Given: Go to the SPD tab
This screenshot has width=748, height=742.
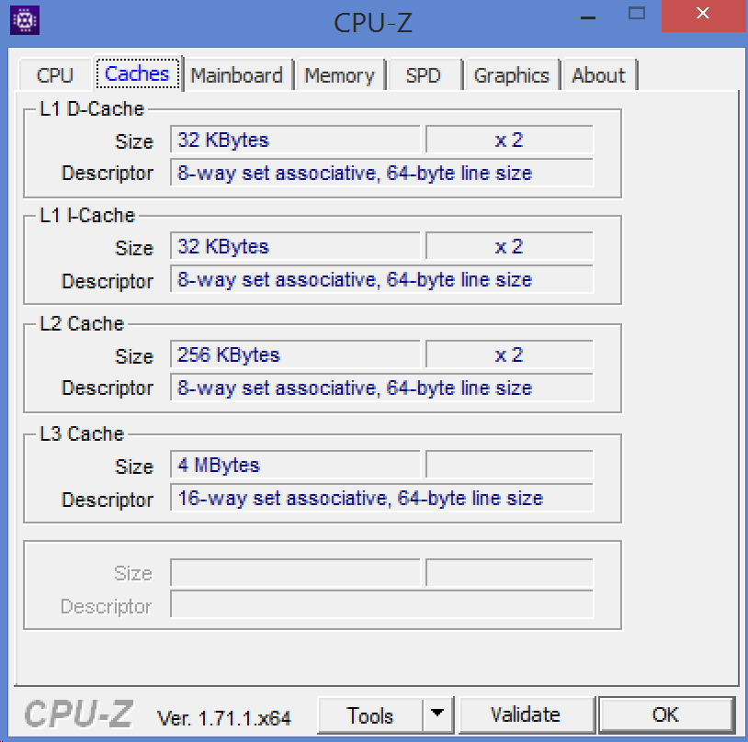Looking at the screenshot, I should (x=423, y=75).
